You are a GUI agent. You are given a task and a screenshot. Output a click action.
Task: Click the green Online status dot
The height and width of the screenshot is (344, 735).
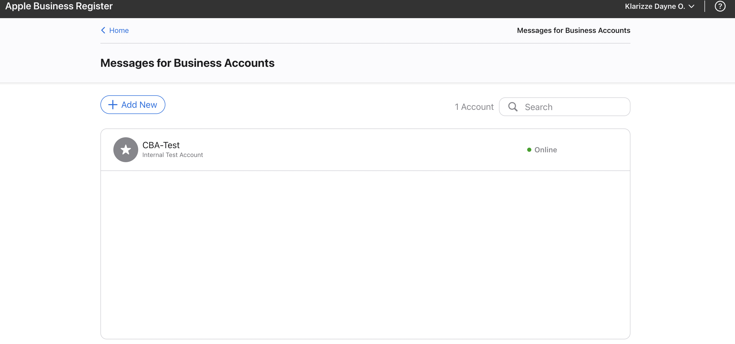pyautogui.click(x=529, y=149)
